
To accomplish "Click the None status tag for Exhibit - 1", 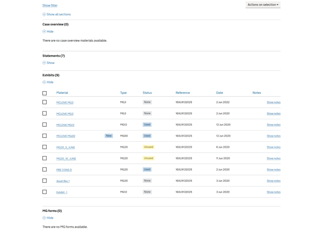I will tap(147, 192).
